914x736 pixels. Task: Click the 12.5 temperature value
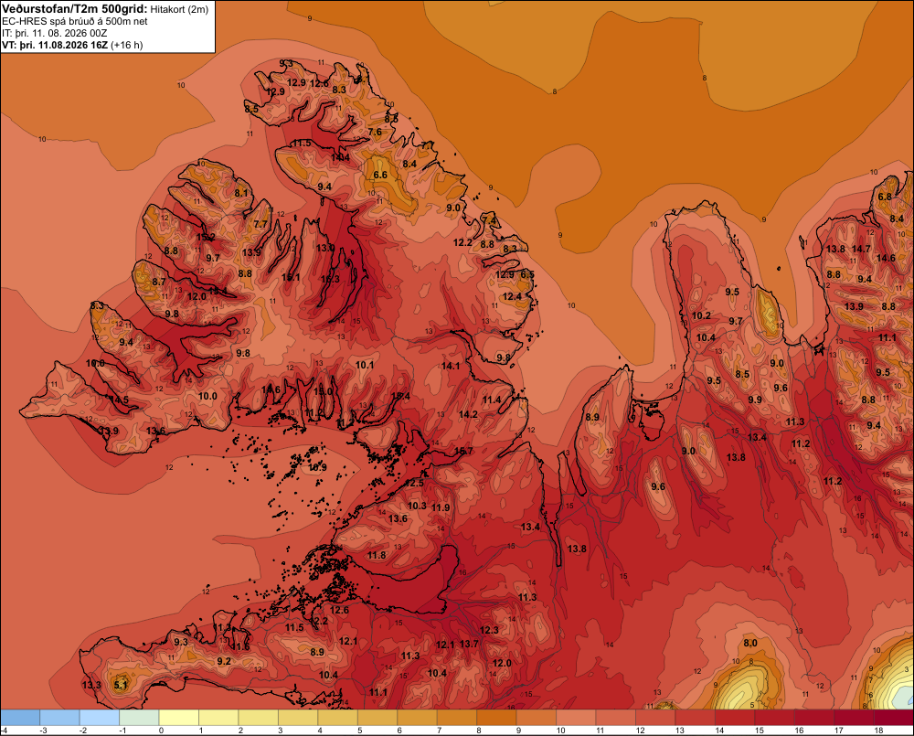coord(414,484)
